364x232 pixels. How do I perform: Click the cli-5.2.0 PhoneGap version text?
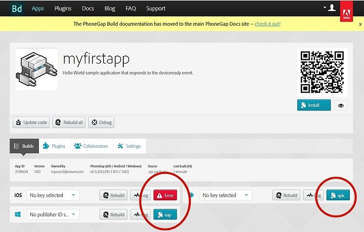point(109,172)
